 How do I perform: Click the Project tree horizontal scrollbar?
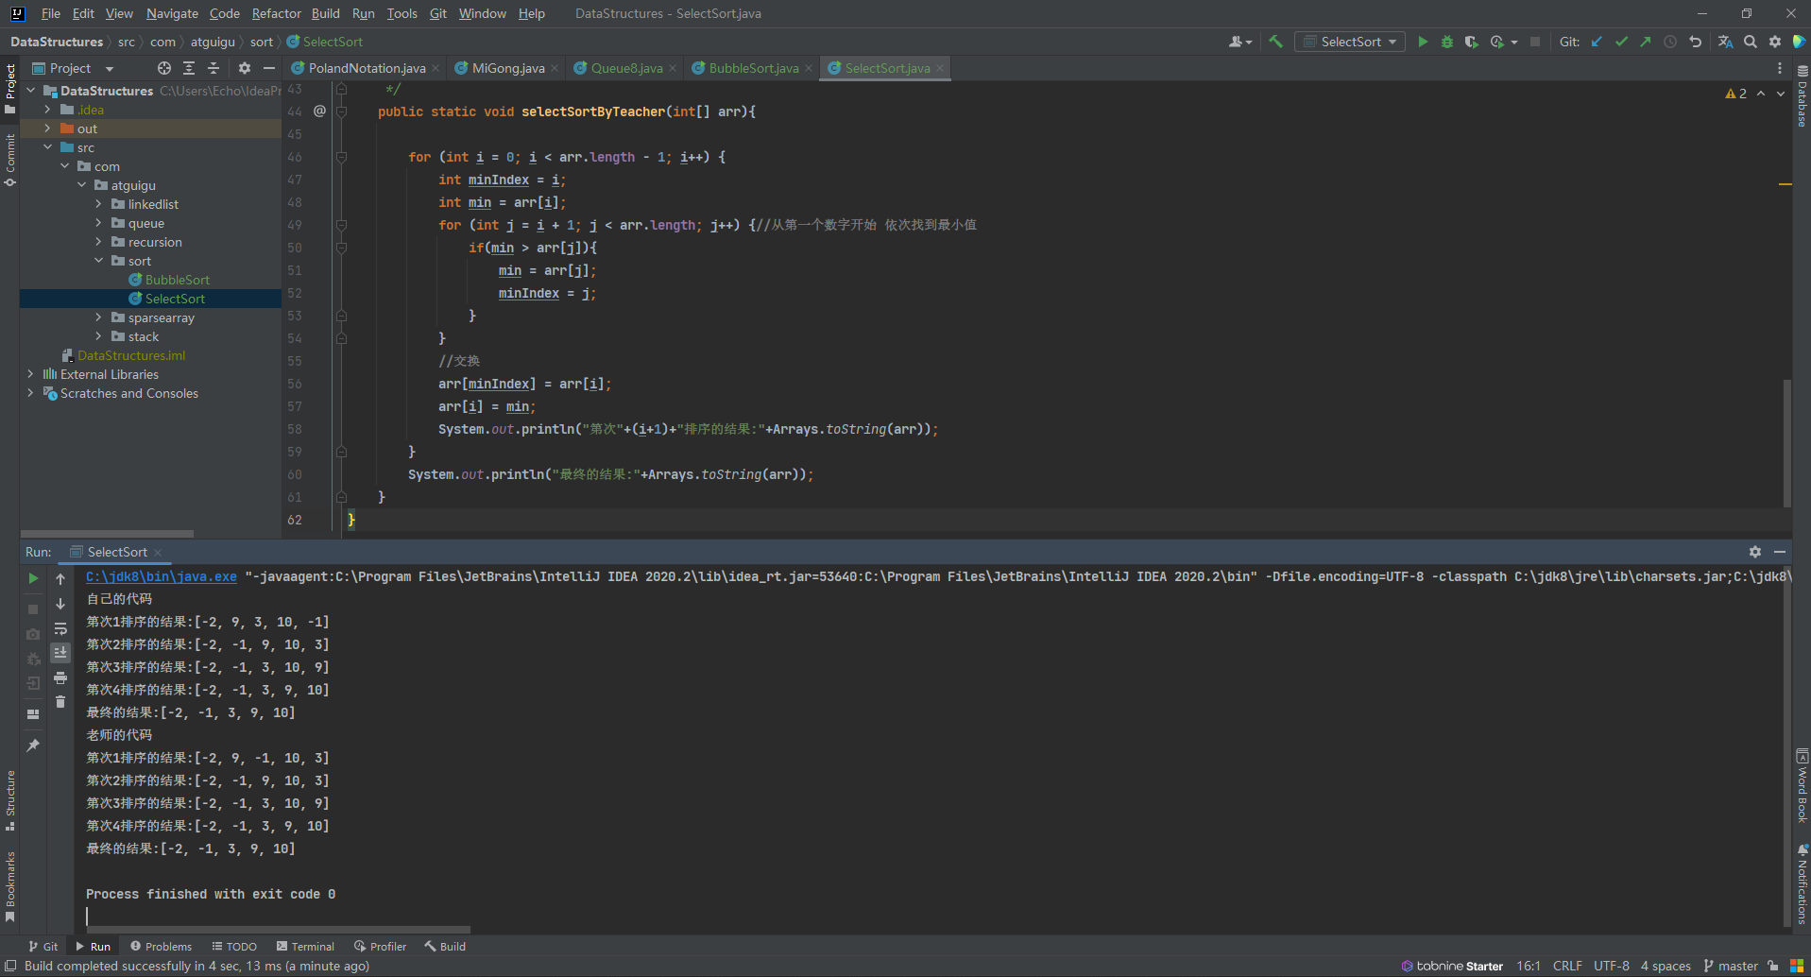tap(108, 534)
